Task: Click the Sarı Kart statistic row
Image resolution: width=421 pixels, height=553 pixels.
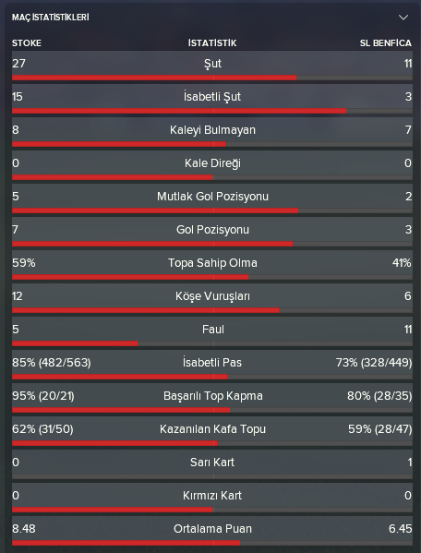Action: tap(212, 464)
